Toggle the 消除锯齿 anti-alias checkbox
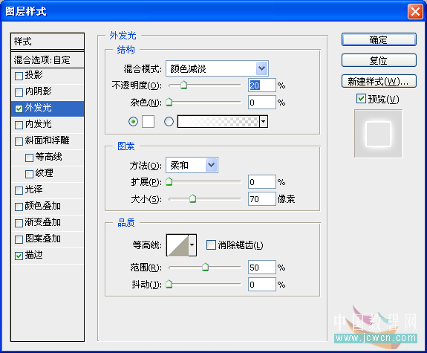 pyautogui.click(x=211, y=244)
